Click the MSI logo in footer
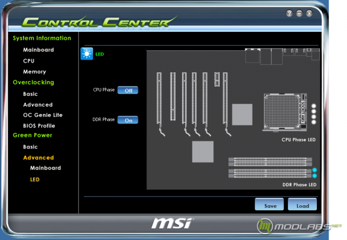This screenshot has height=240, width=347. tap(172, 223)
